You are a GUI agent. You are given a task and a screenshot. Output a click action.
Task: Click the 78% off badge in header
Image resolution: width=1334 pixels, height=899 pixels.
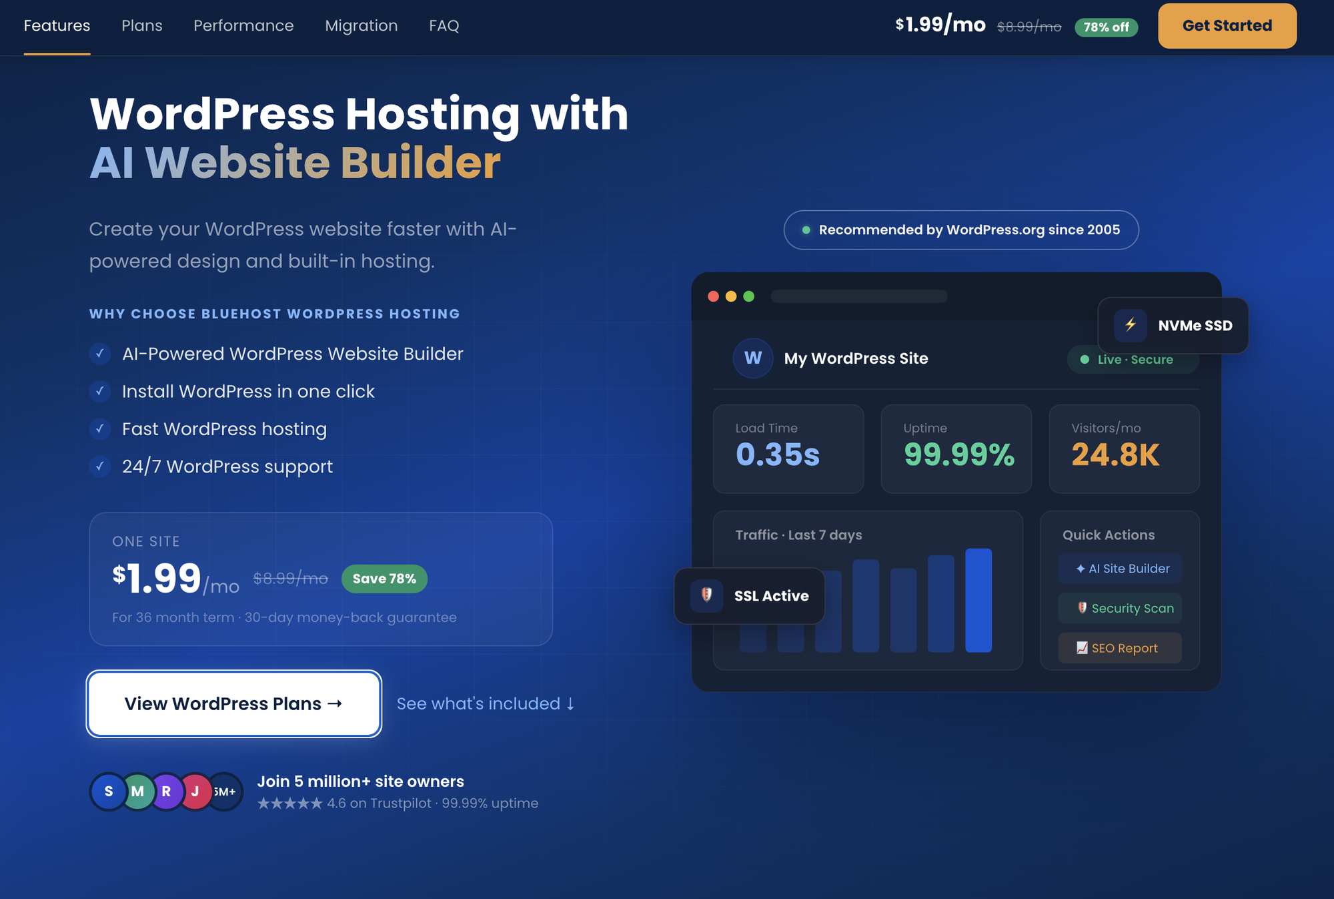[x=1106, y=27]
